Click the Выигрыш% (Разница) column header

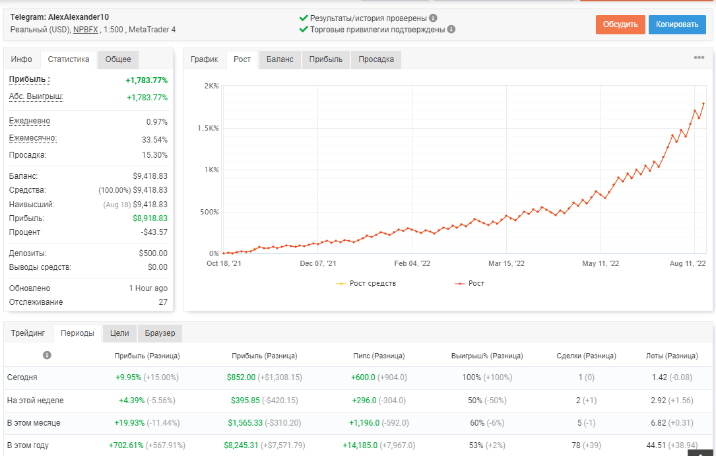tap(487, 356)
